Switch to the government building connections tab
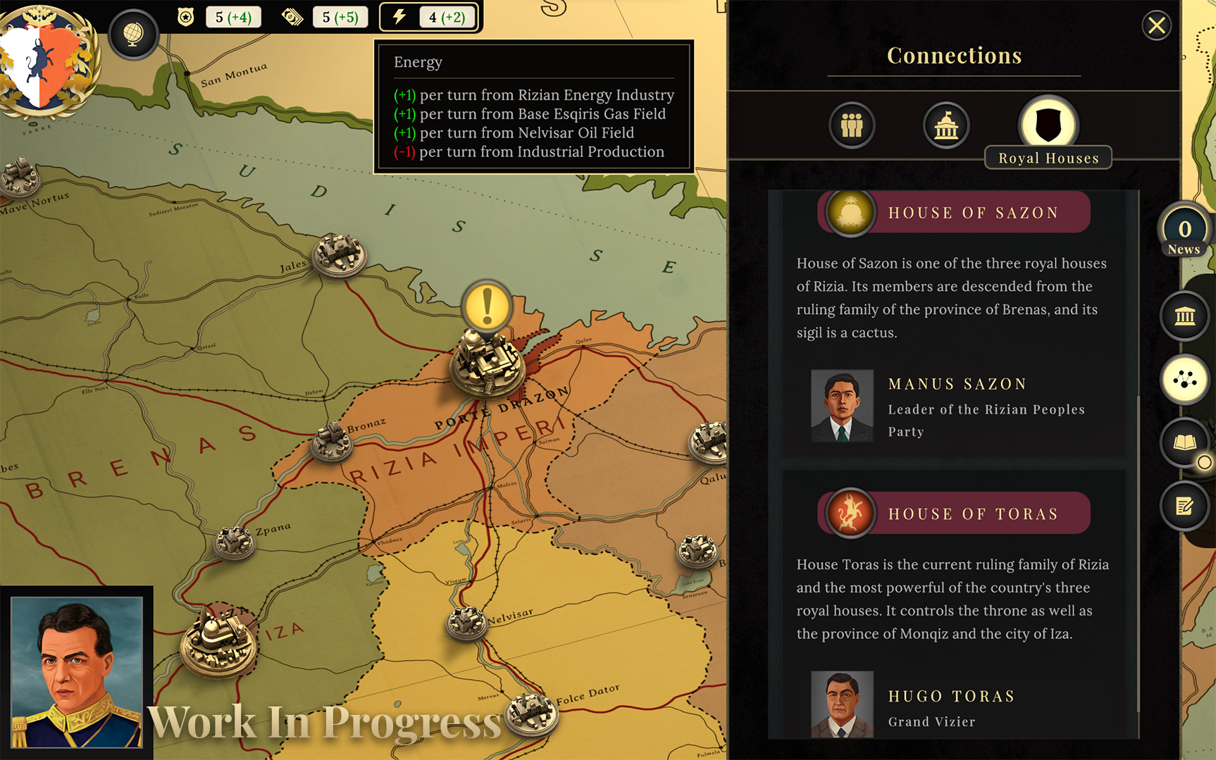Image resolution: width=1216 pixels, height=760 pixels. (x=945, y=126)
